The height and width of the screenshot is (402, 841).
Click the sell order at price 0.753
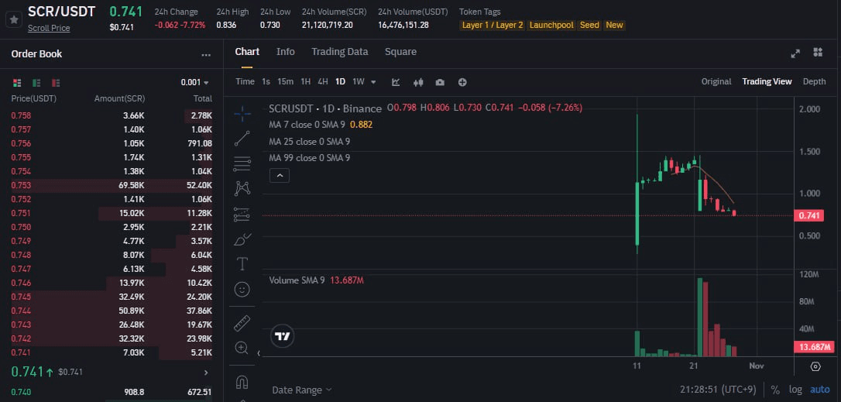[112, 185]
